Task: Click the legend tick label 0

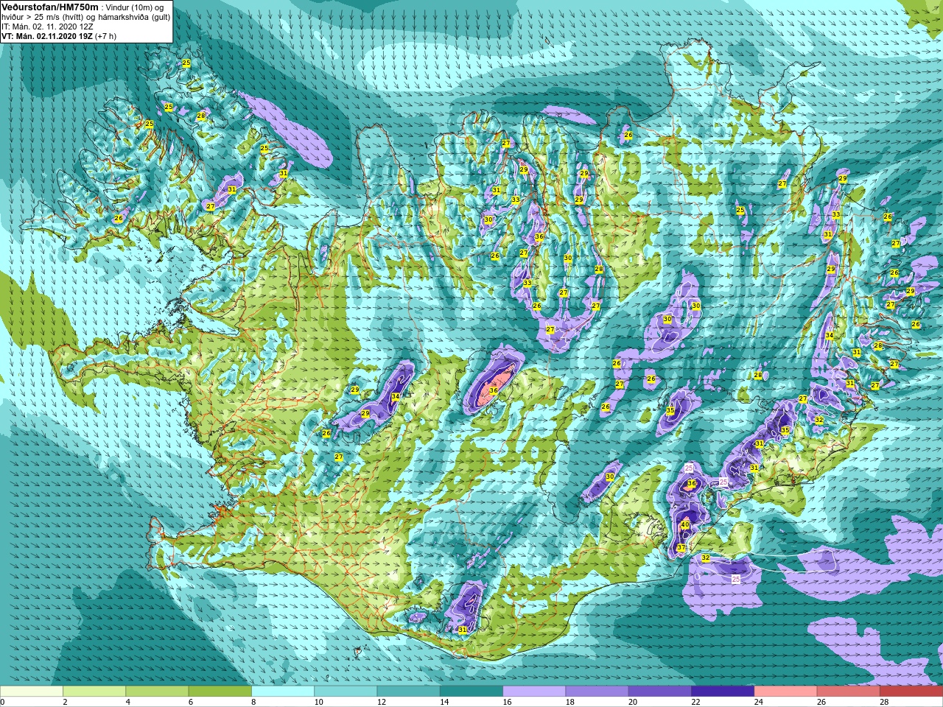Action: pos(3,702)
